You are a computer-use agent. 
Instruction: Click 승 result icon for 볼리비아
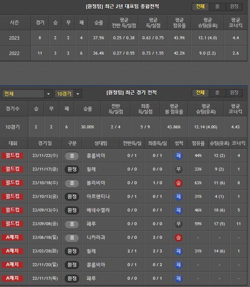point(178,183)
